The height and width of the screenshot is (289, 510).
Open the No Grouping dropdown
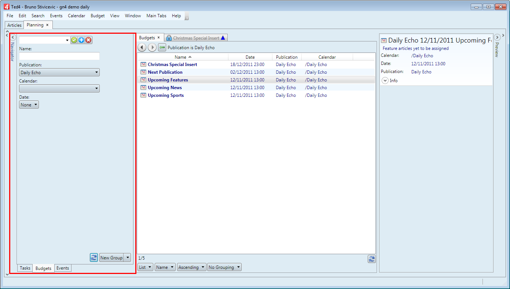[224, 267]
